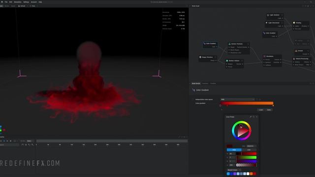Viewport: 315px width, 177px height.
Task: Select the right orange gradient stop
Action: (273, 106)
